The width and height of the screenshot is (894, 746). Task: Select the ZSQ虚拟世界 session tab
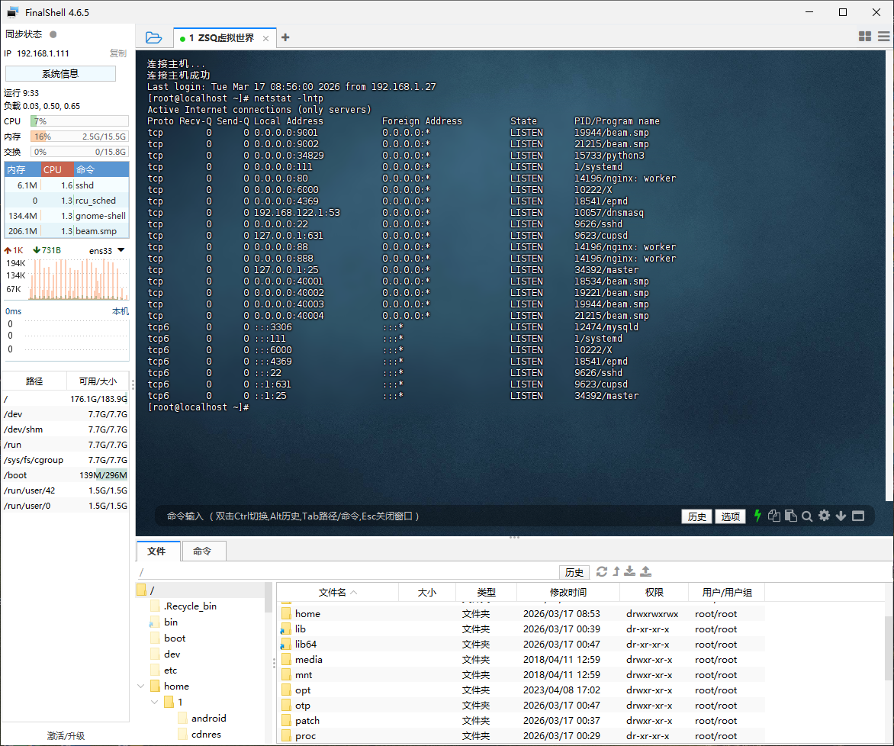[221, 38]
